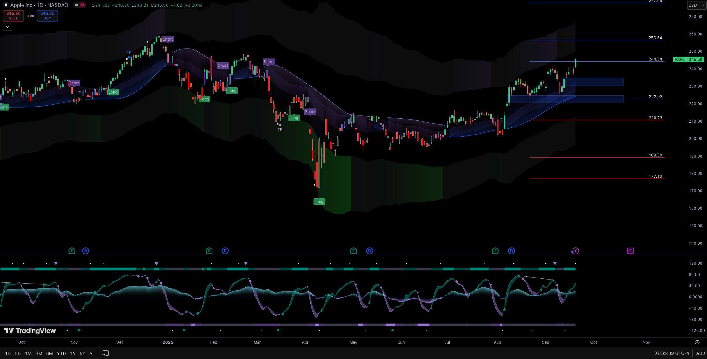Screen dimensions: 707x359
Task: Click the Long label below the April low
Action: pos(319,201)
